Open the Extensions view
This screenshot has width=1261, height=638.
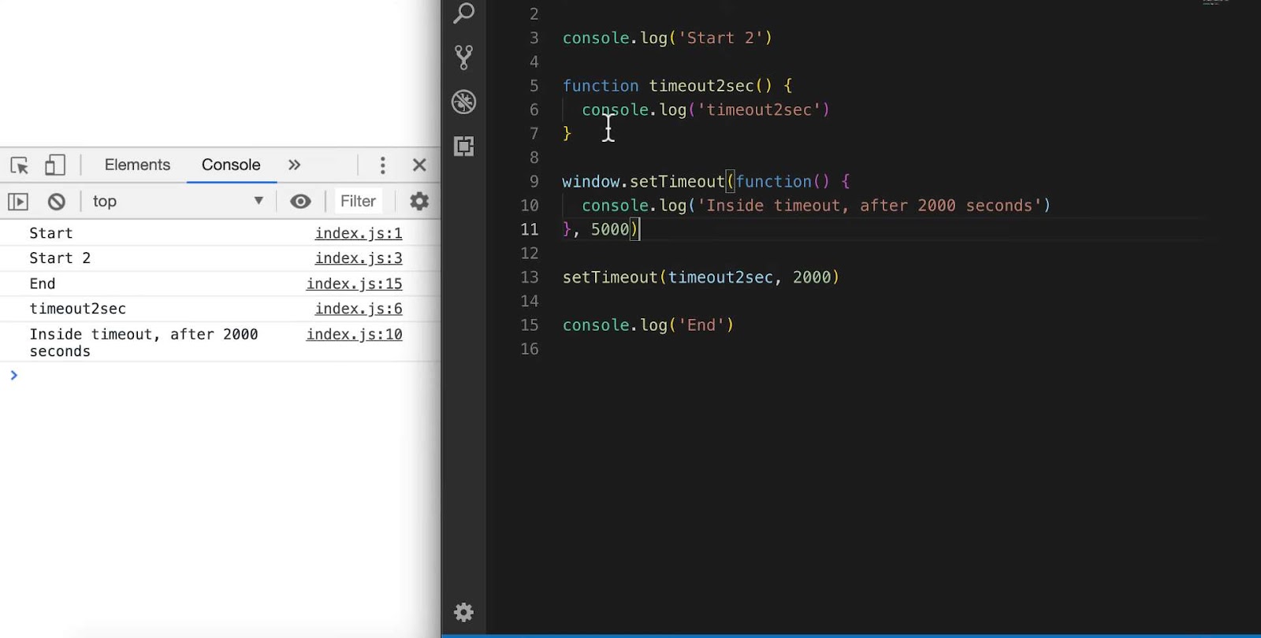pyautogui.click(x=464, y=146)
